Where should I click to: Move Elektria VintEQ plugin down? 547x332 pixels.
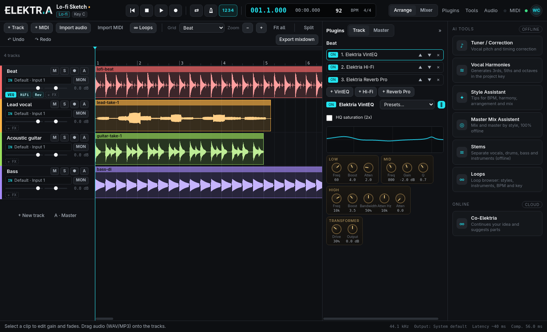pyautogui.click(x=429, y=55)
